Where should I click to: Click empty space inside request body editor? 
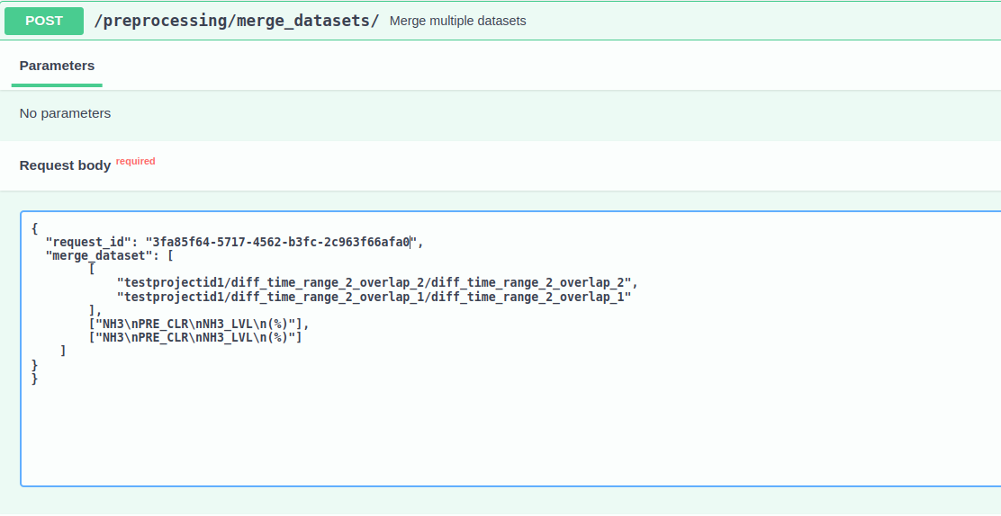pyautogui.click(x=504, y=431)
